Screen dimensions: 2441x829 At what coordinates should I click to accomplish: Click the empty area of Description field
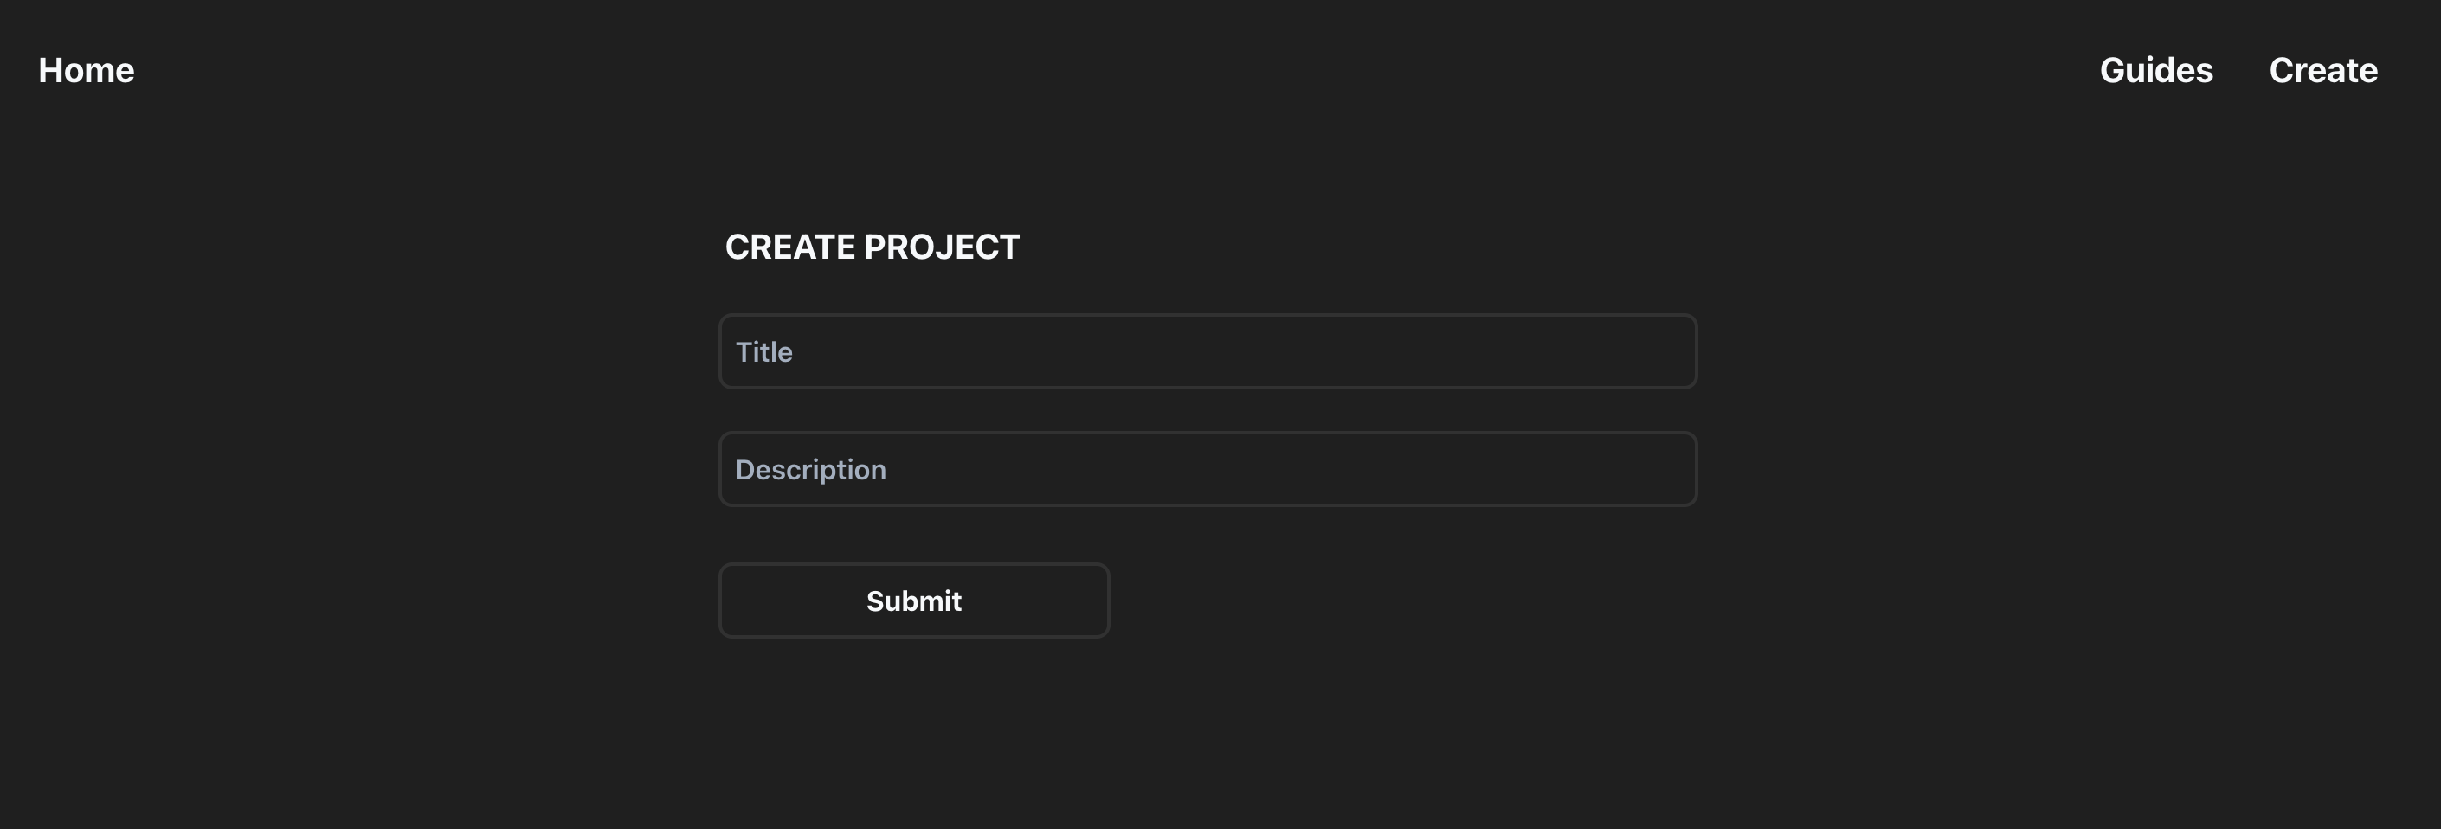pyautogui.click(x=1289, y=469)
